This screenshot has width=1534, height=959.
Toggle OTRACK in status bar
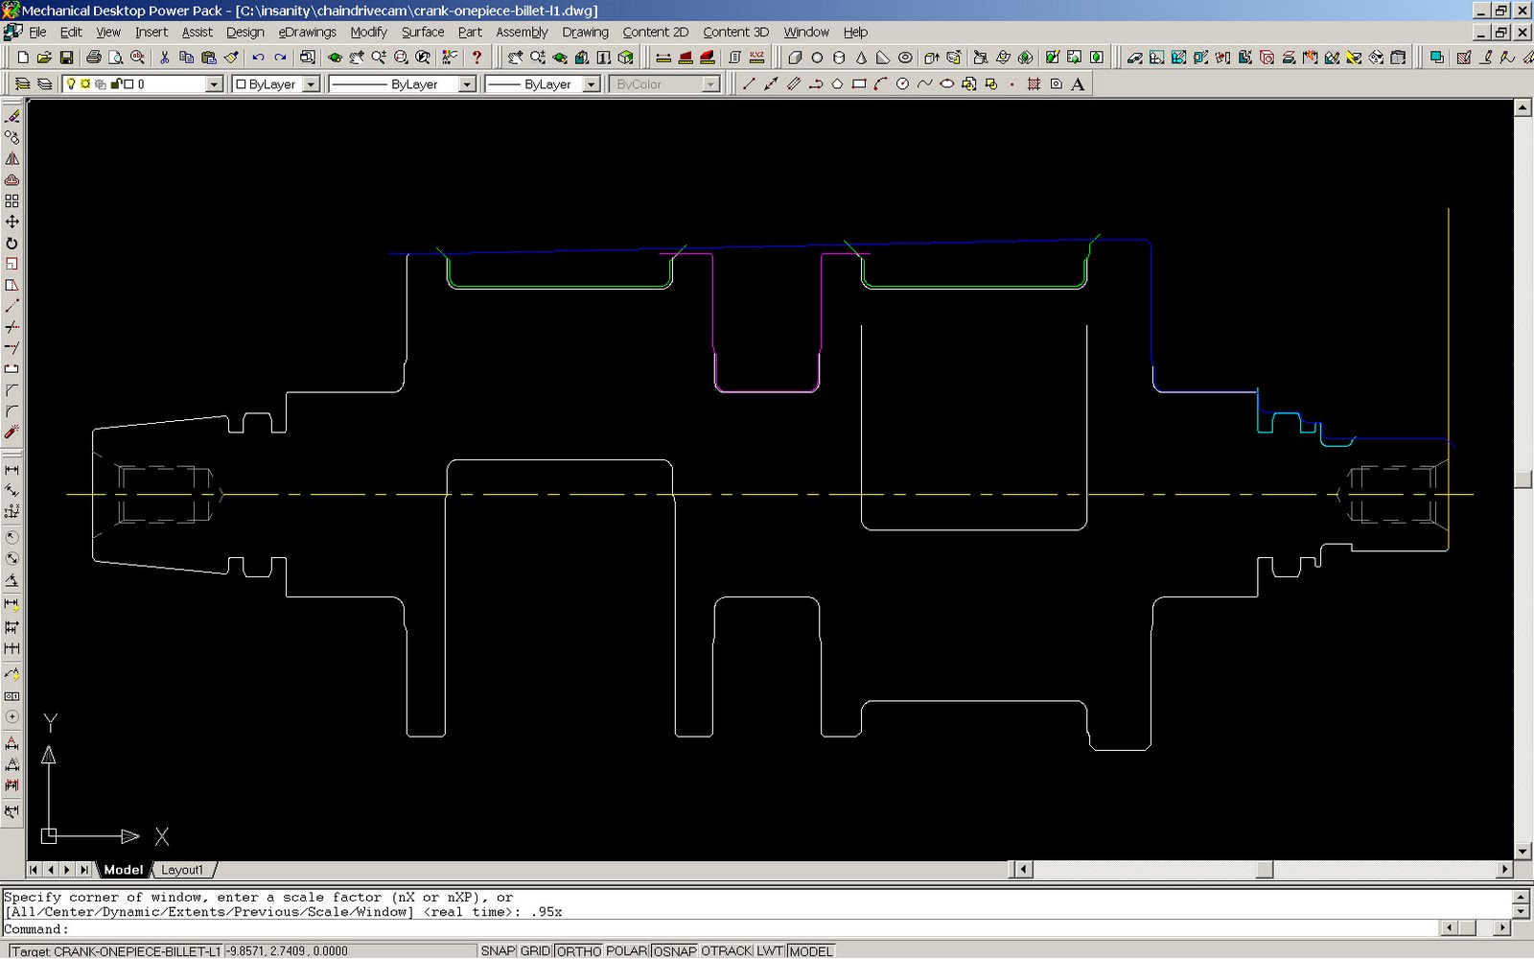(726, 951)
